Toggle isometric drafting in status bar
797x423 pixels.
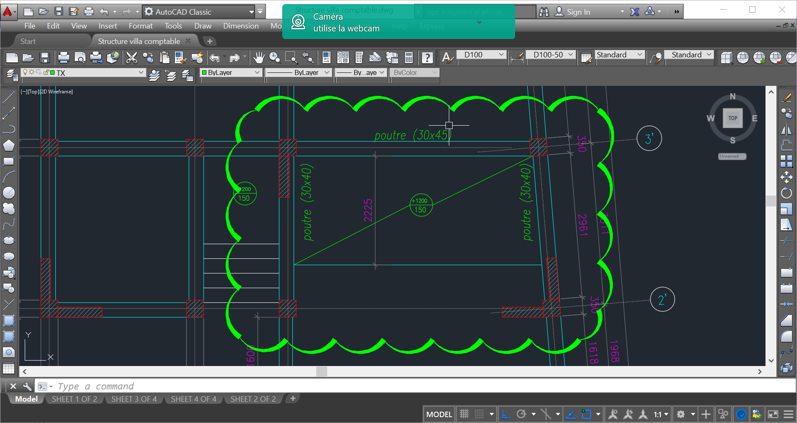(546, 414)
